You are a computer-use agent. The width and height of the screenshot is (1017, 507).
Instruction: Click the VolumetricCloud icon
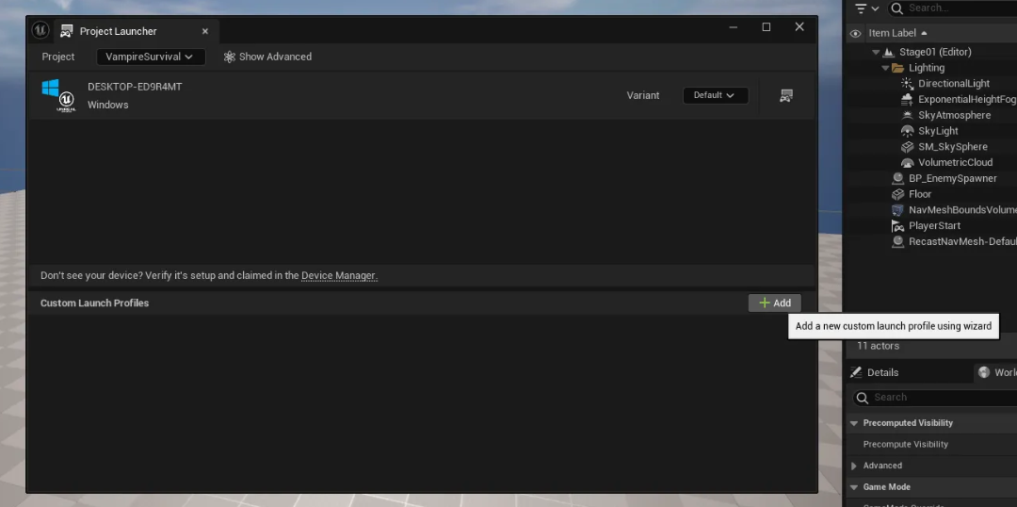(908, 162)
